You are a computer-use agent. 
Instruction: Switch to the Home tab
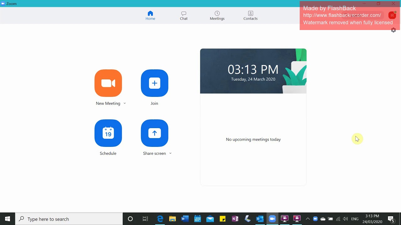tap(150, 16)
